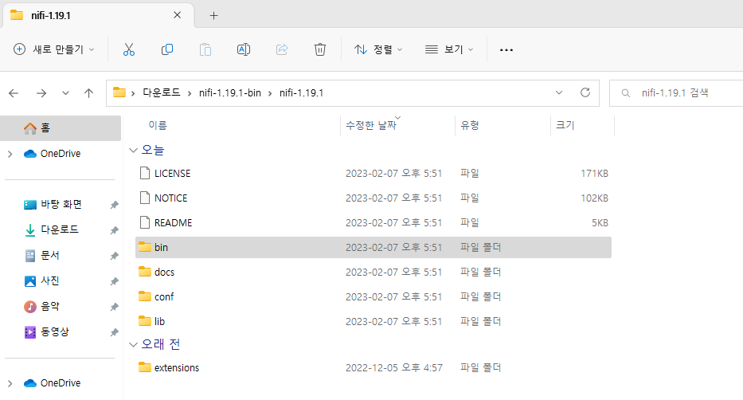
Task: Click the docs folder icon
Action: tap(144, 272)
